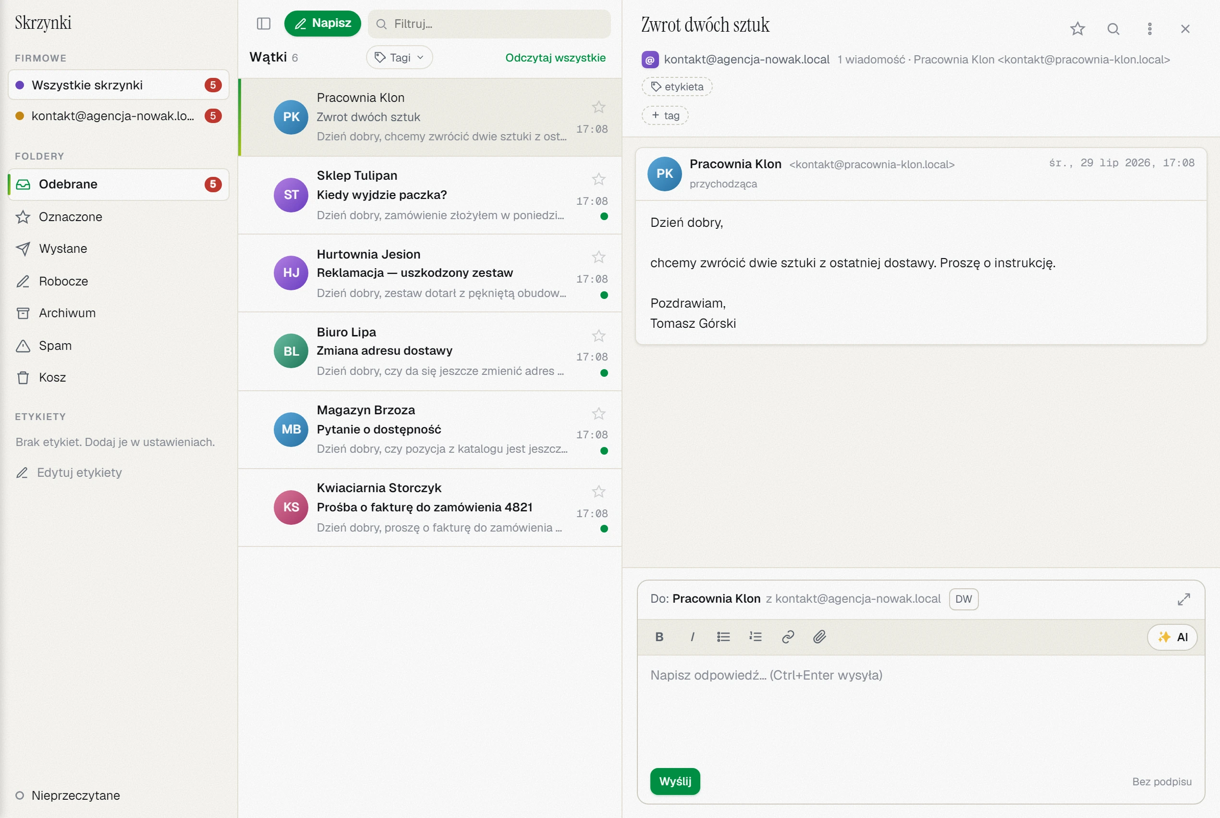Screen dimensions: 1220x818
Task: Click the BL avatar of Biuro Lipa
Action: point(291,351)
